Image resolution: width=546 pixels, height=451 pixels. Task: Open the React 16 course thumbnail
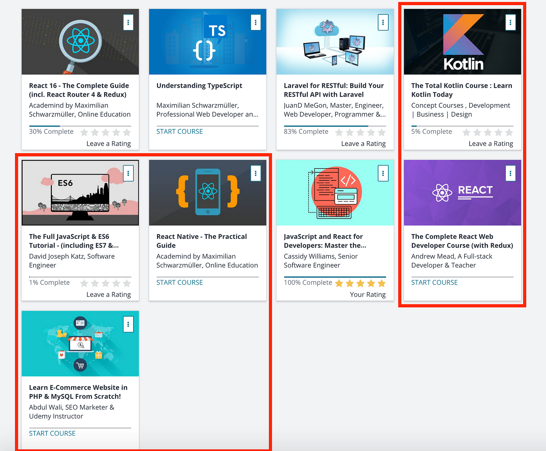pos(80,42)
